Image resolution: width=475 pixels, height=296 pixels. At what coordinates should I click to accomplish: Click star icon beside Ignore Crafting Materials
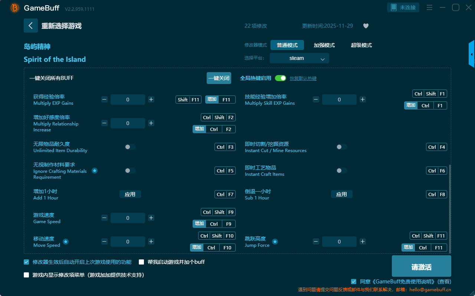[x=95, y=171]
